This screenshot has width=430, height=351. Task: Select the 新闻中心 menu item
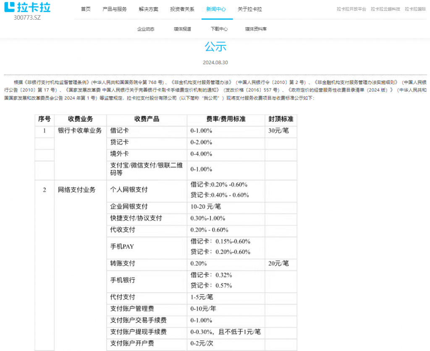tap(216, 9)
